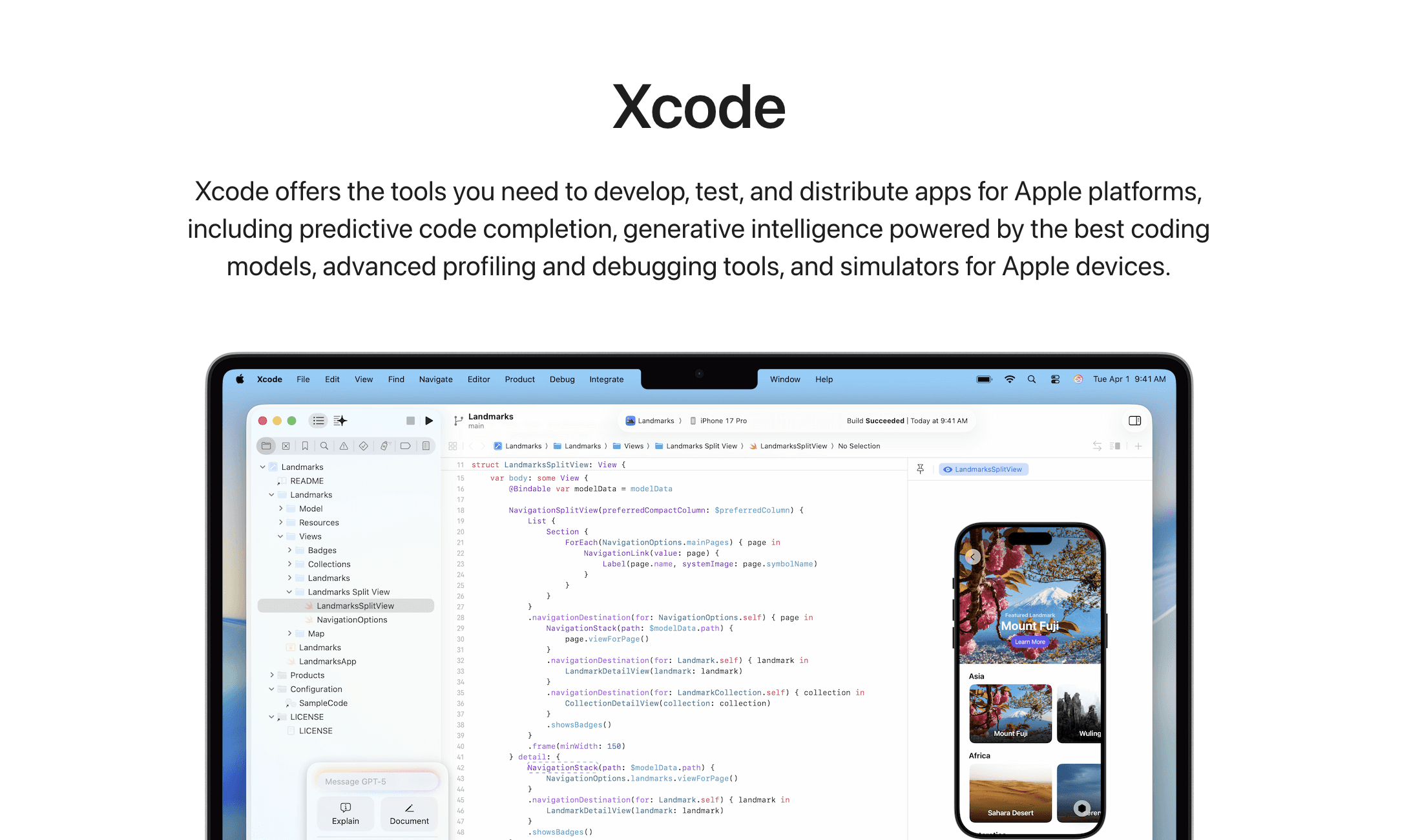Open the Find navigator magnifier icon
The width and height of the screenshot is (1420, 840).
324,446
